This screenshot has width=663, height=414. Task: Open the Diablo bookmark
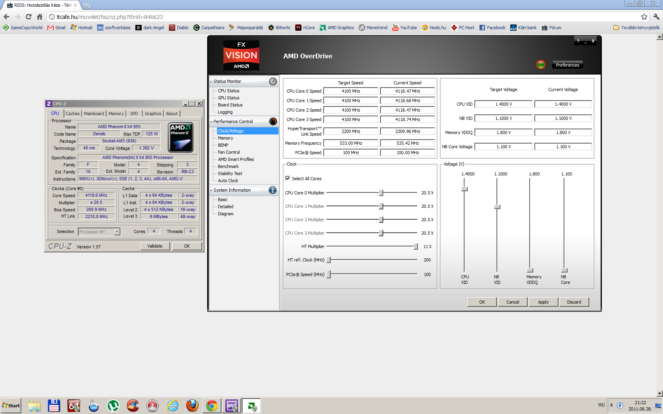click(x=179, y=28)
